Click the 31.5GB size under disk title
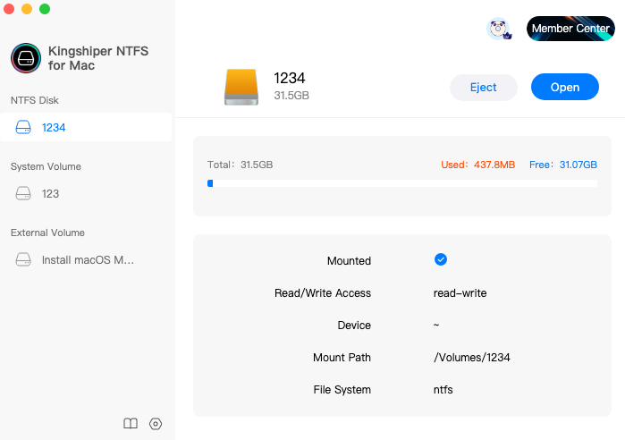 [x=291, y=96]
